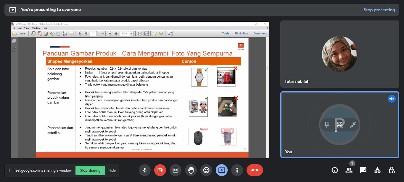Open the zoom level dropdown arrow
The width and height of the screenshot is (404, 182).
(131, 33)
